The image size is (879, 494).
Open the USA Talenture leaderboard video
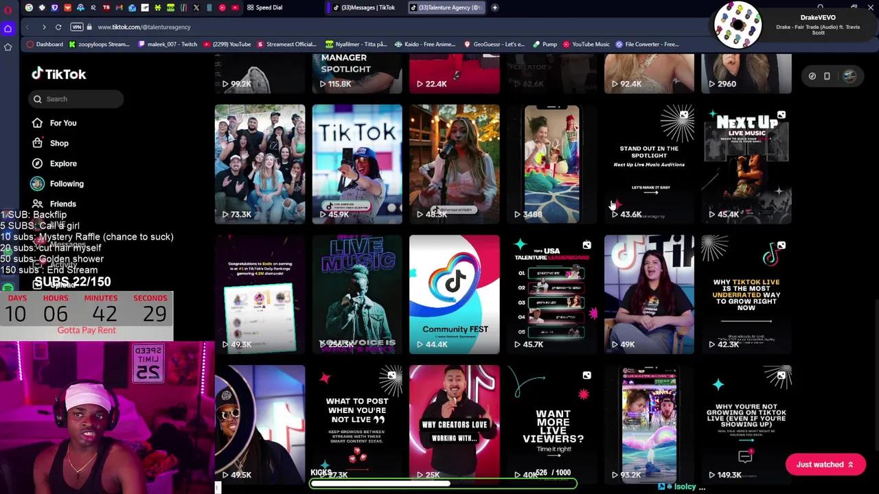pos(552,294)
